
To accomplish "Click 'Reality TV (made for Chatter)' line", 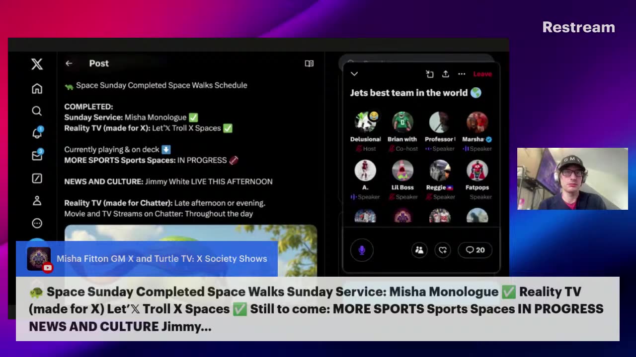I will pyautogui.click(x=164, y=203).
